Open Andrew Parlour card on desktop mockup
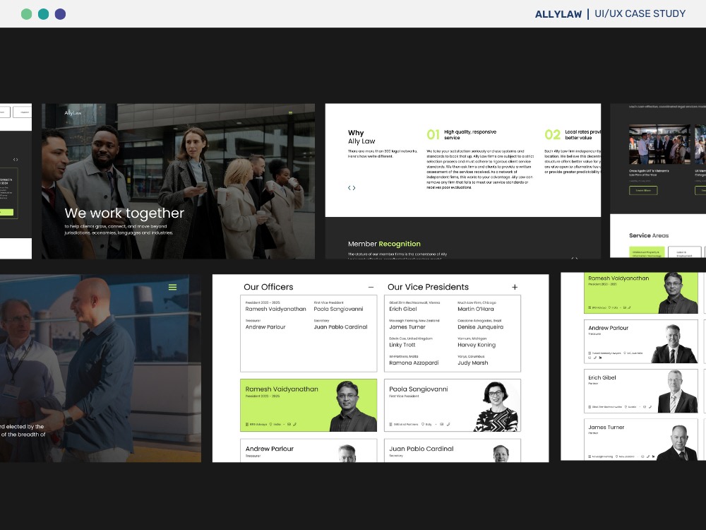 point(309,451)
